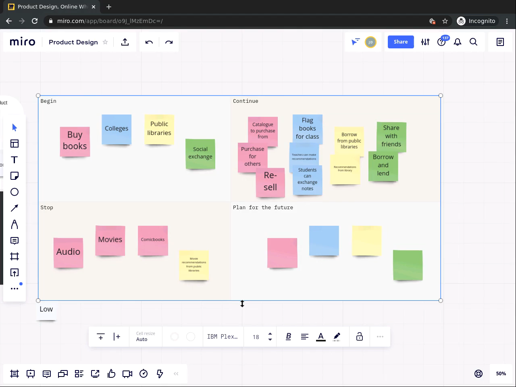This screenshot has height=387, width=516.
Task: Pick the Sticky note tool
Action: click(x=15, y=176)
